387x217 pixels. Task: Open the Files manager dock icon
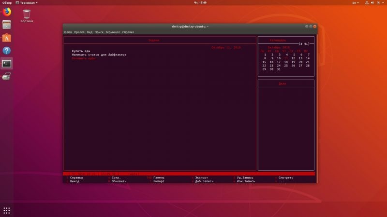point(7,25)
